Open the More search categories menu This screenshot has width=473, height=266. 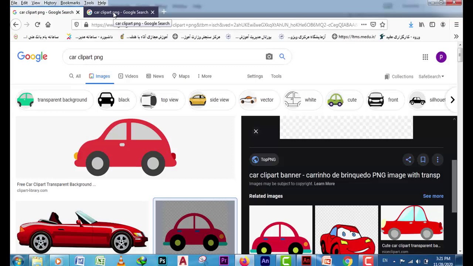coord(204,76)
